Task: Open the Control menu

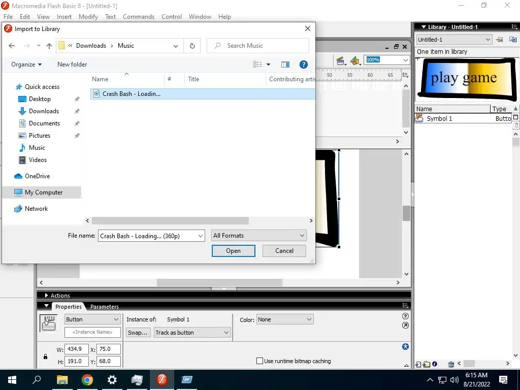Action: point(172,17)
